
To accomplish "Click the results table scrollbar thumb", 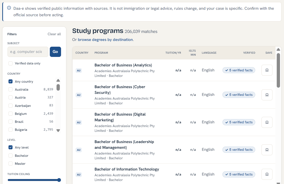I will 278,70.
